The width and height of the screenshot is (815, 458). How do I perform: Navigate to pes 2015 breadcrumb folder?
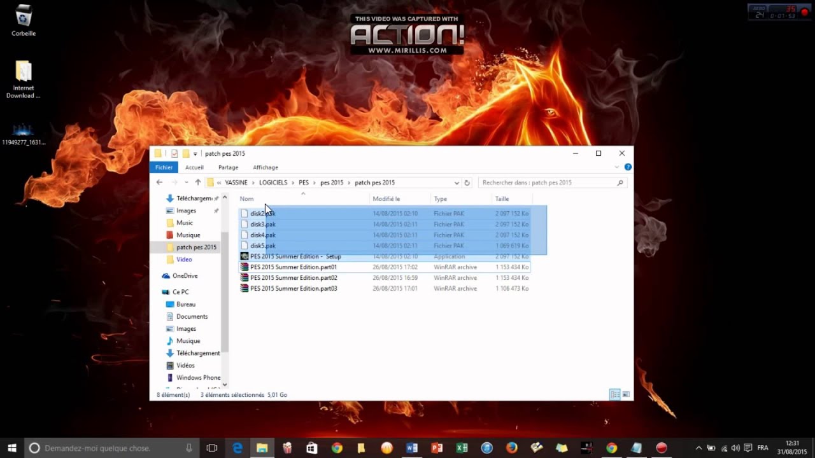[332, 183]
